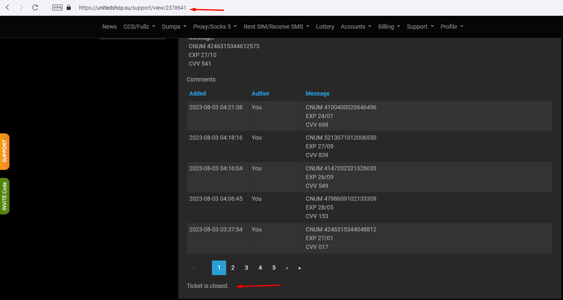The width and height of the screenshot is (563, 300).
Task: Focus the address bar URL field
Action: (132, 7)
